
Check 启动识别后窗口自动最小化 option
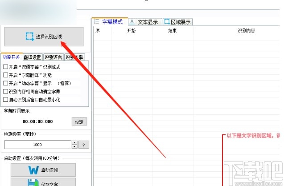tap(6, 100)
